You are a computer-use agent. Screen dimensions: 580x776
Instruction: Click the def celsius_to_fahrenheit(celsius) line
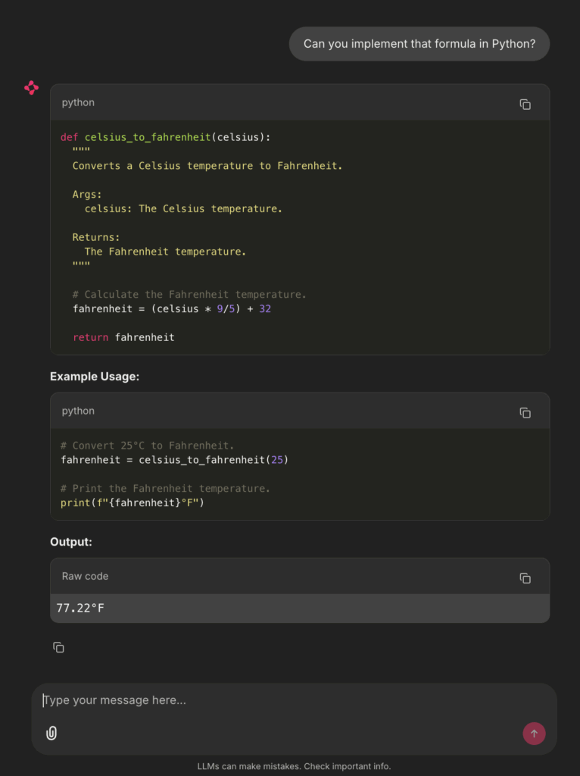click(x=165, y=137)
